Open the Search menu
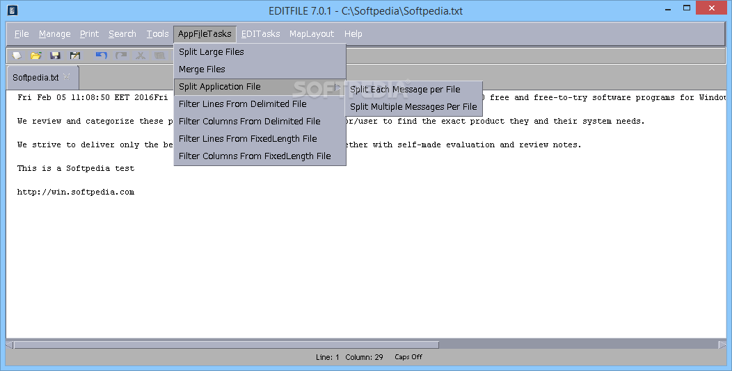Screen dimensions: 732x371 pyautogui.click(x=122, y=33)
